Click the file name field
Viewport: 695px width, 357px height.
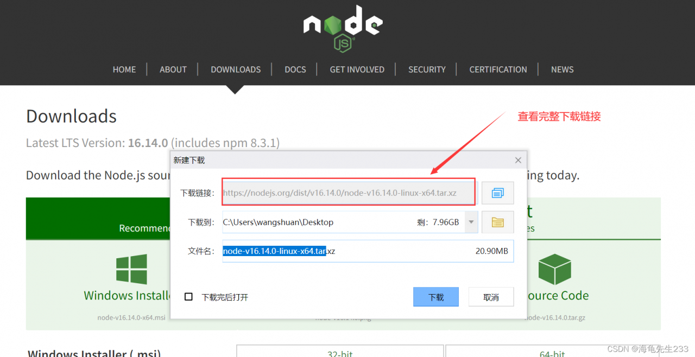pos(368,251)
